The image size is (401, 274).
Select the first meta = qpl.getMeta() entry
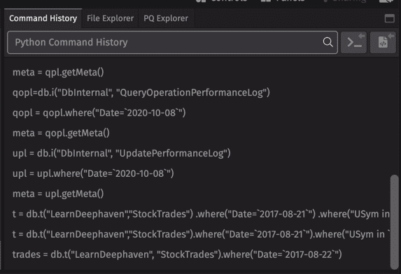pos(58,72)
